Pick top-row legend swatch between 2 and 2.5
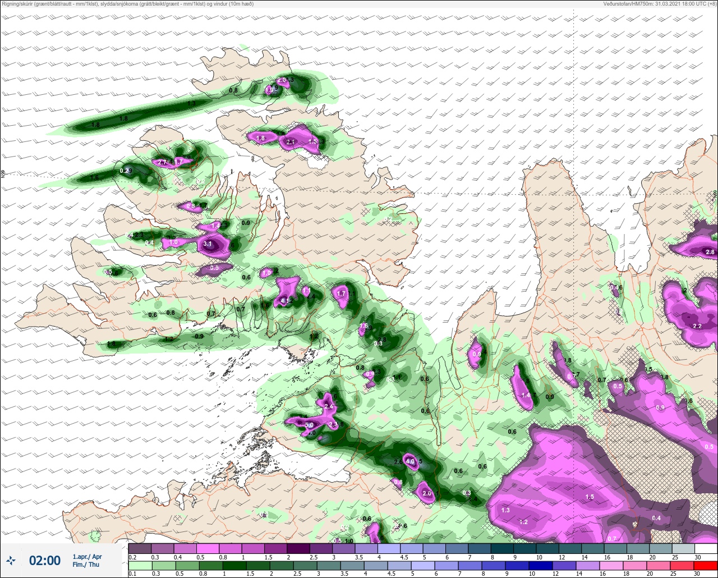 point(298,548)
